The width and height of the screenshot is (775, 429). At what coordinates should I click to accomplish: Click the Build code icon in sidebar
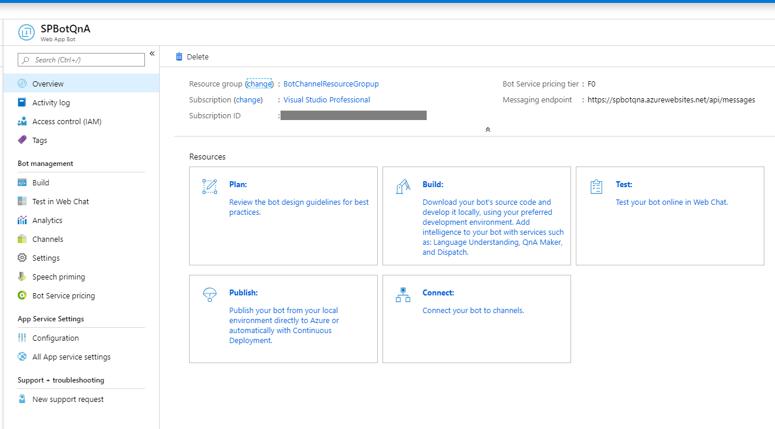[22, 182]
